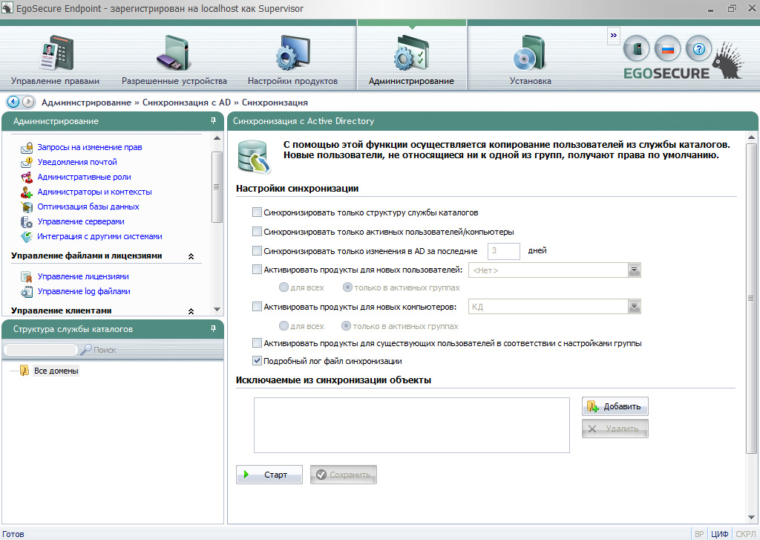Open the Администрирование tab
Screen dimensions: 760x540
click(x=411, y=55)
